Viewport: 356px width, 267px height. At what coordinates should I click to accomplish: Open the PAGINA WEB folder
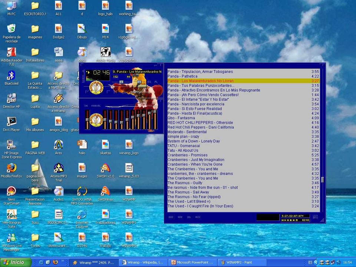[35, 147]
